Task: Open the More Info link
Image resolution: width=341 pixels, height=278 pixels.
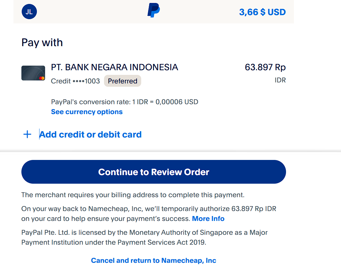Action: [208, 219]
